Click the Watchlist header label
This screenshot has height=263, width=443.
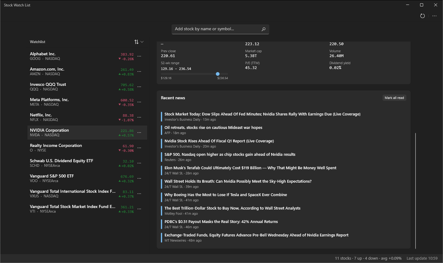[38, 42]
